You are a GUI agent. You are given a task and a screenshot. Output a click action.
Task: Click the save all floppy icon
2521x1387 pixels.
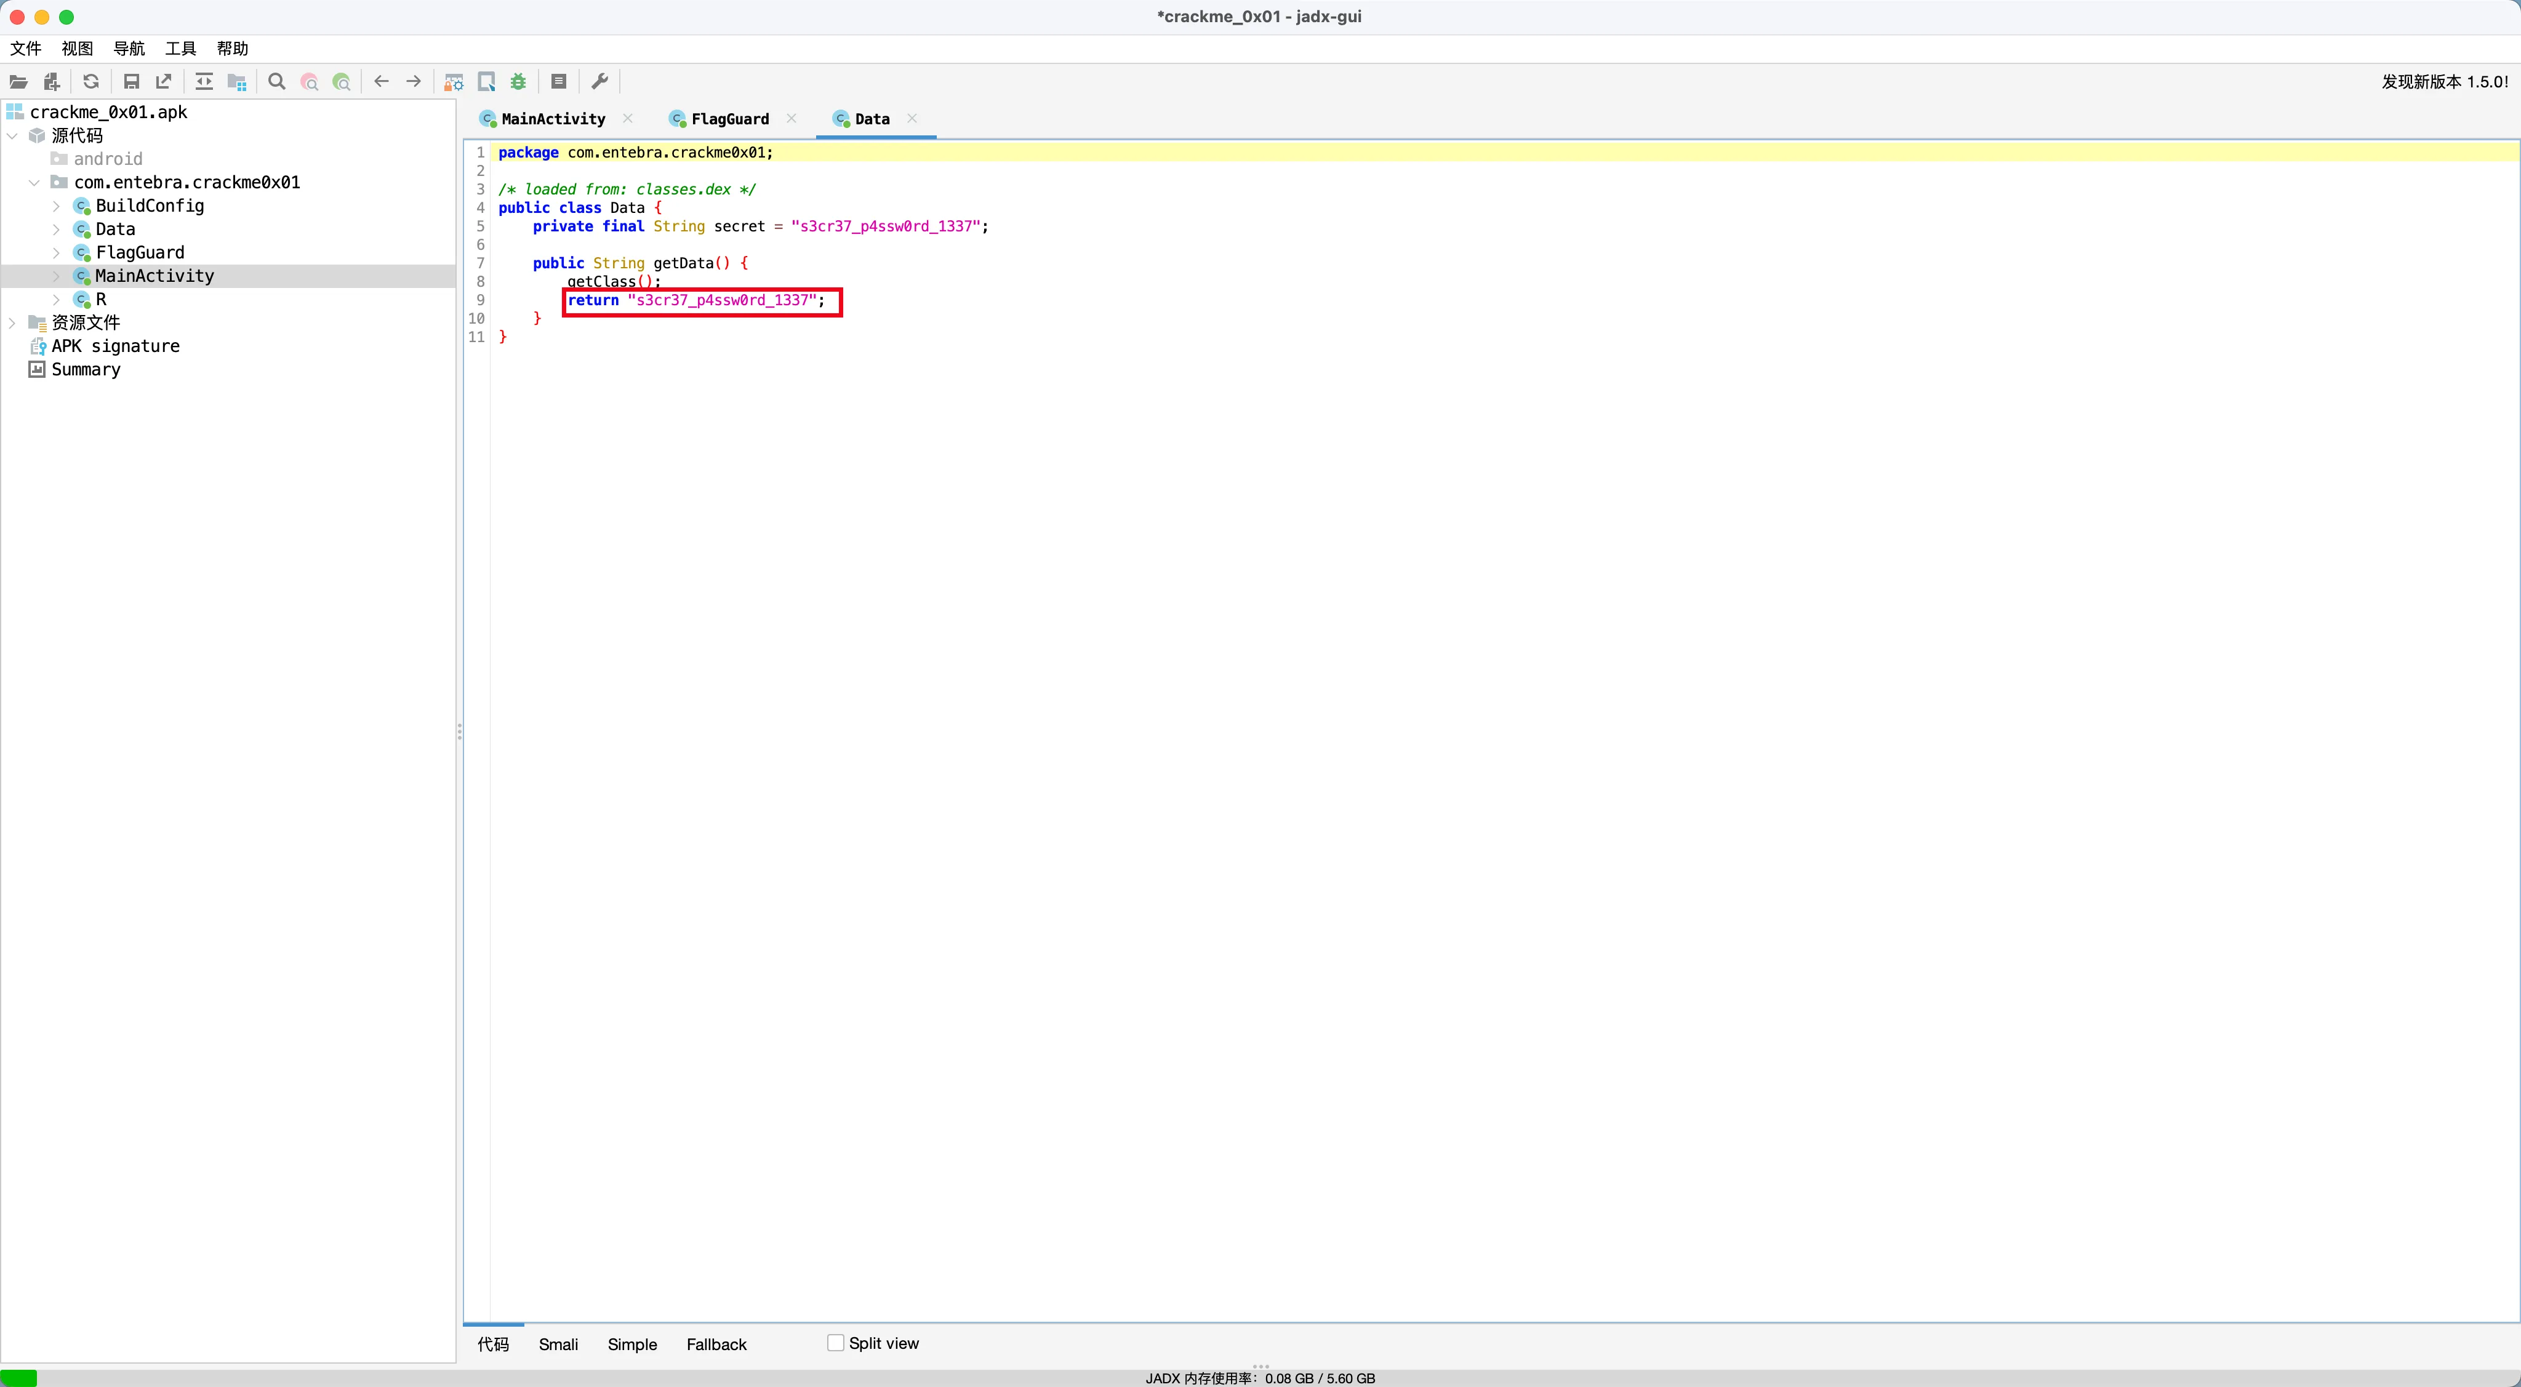pyautogui.click(x=131, y=82)
